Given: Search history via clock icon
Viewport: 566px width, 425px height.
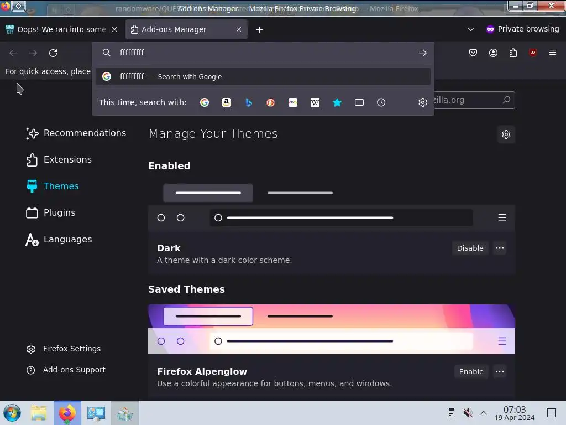Looking at the screenshot, I should coord(381,102).
